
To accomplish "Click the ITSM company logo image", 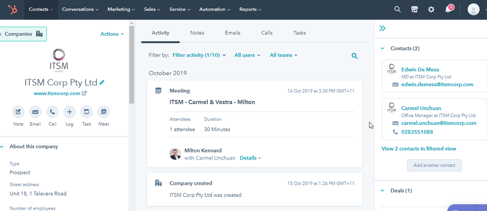I will 58,60.
